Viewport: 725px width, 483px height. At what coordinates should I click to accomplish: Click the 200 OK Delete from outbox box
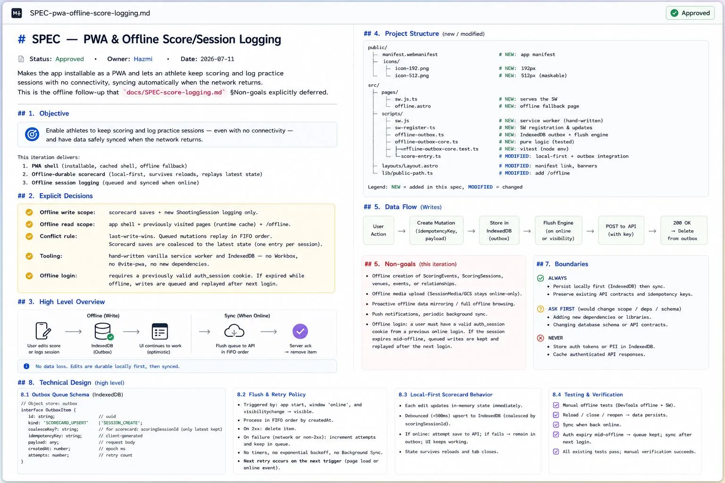point(684,230)
